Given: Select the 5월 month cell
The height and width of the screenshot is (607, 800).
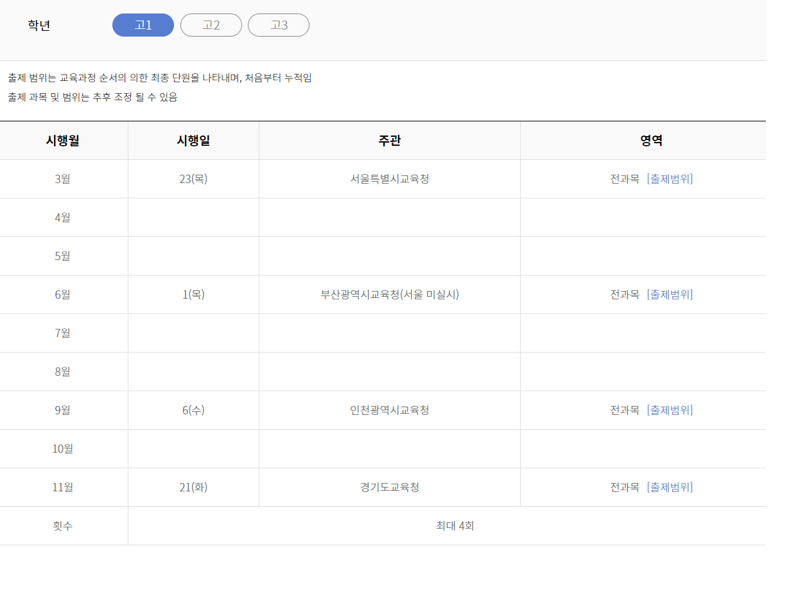Looking at the screenshot, I should [x=64, y=256].
